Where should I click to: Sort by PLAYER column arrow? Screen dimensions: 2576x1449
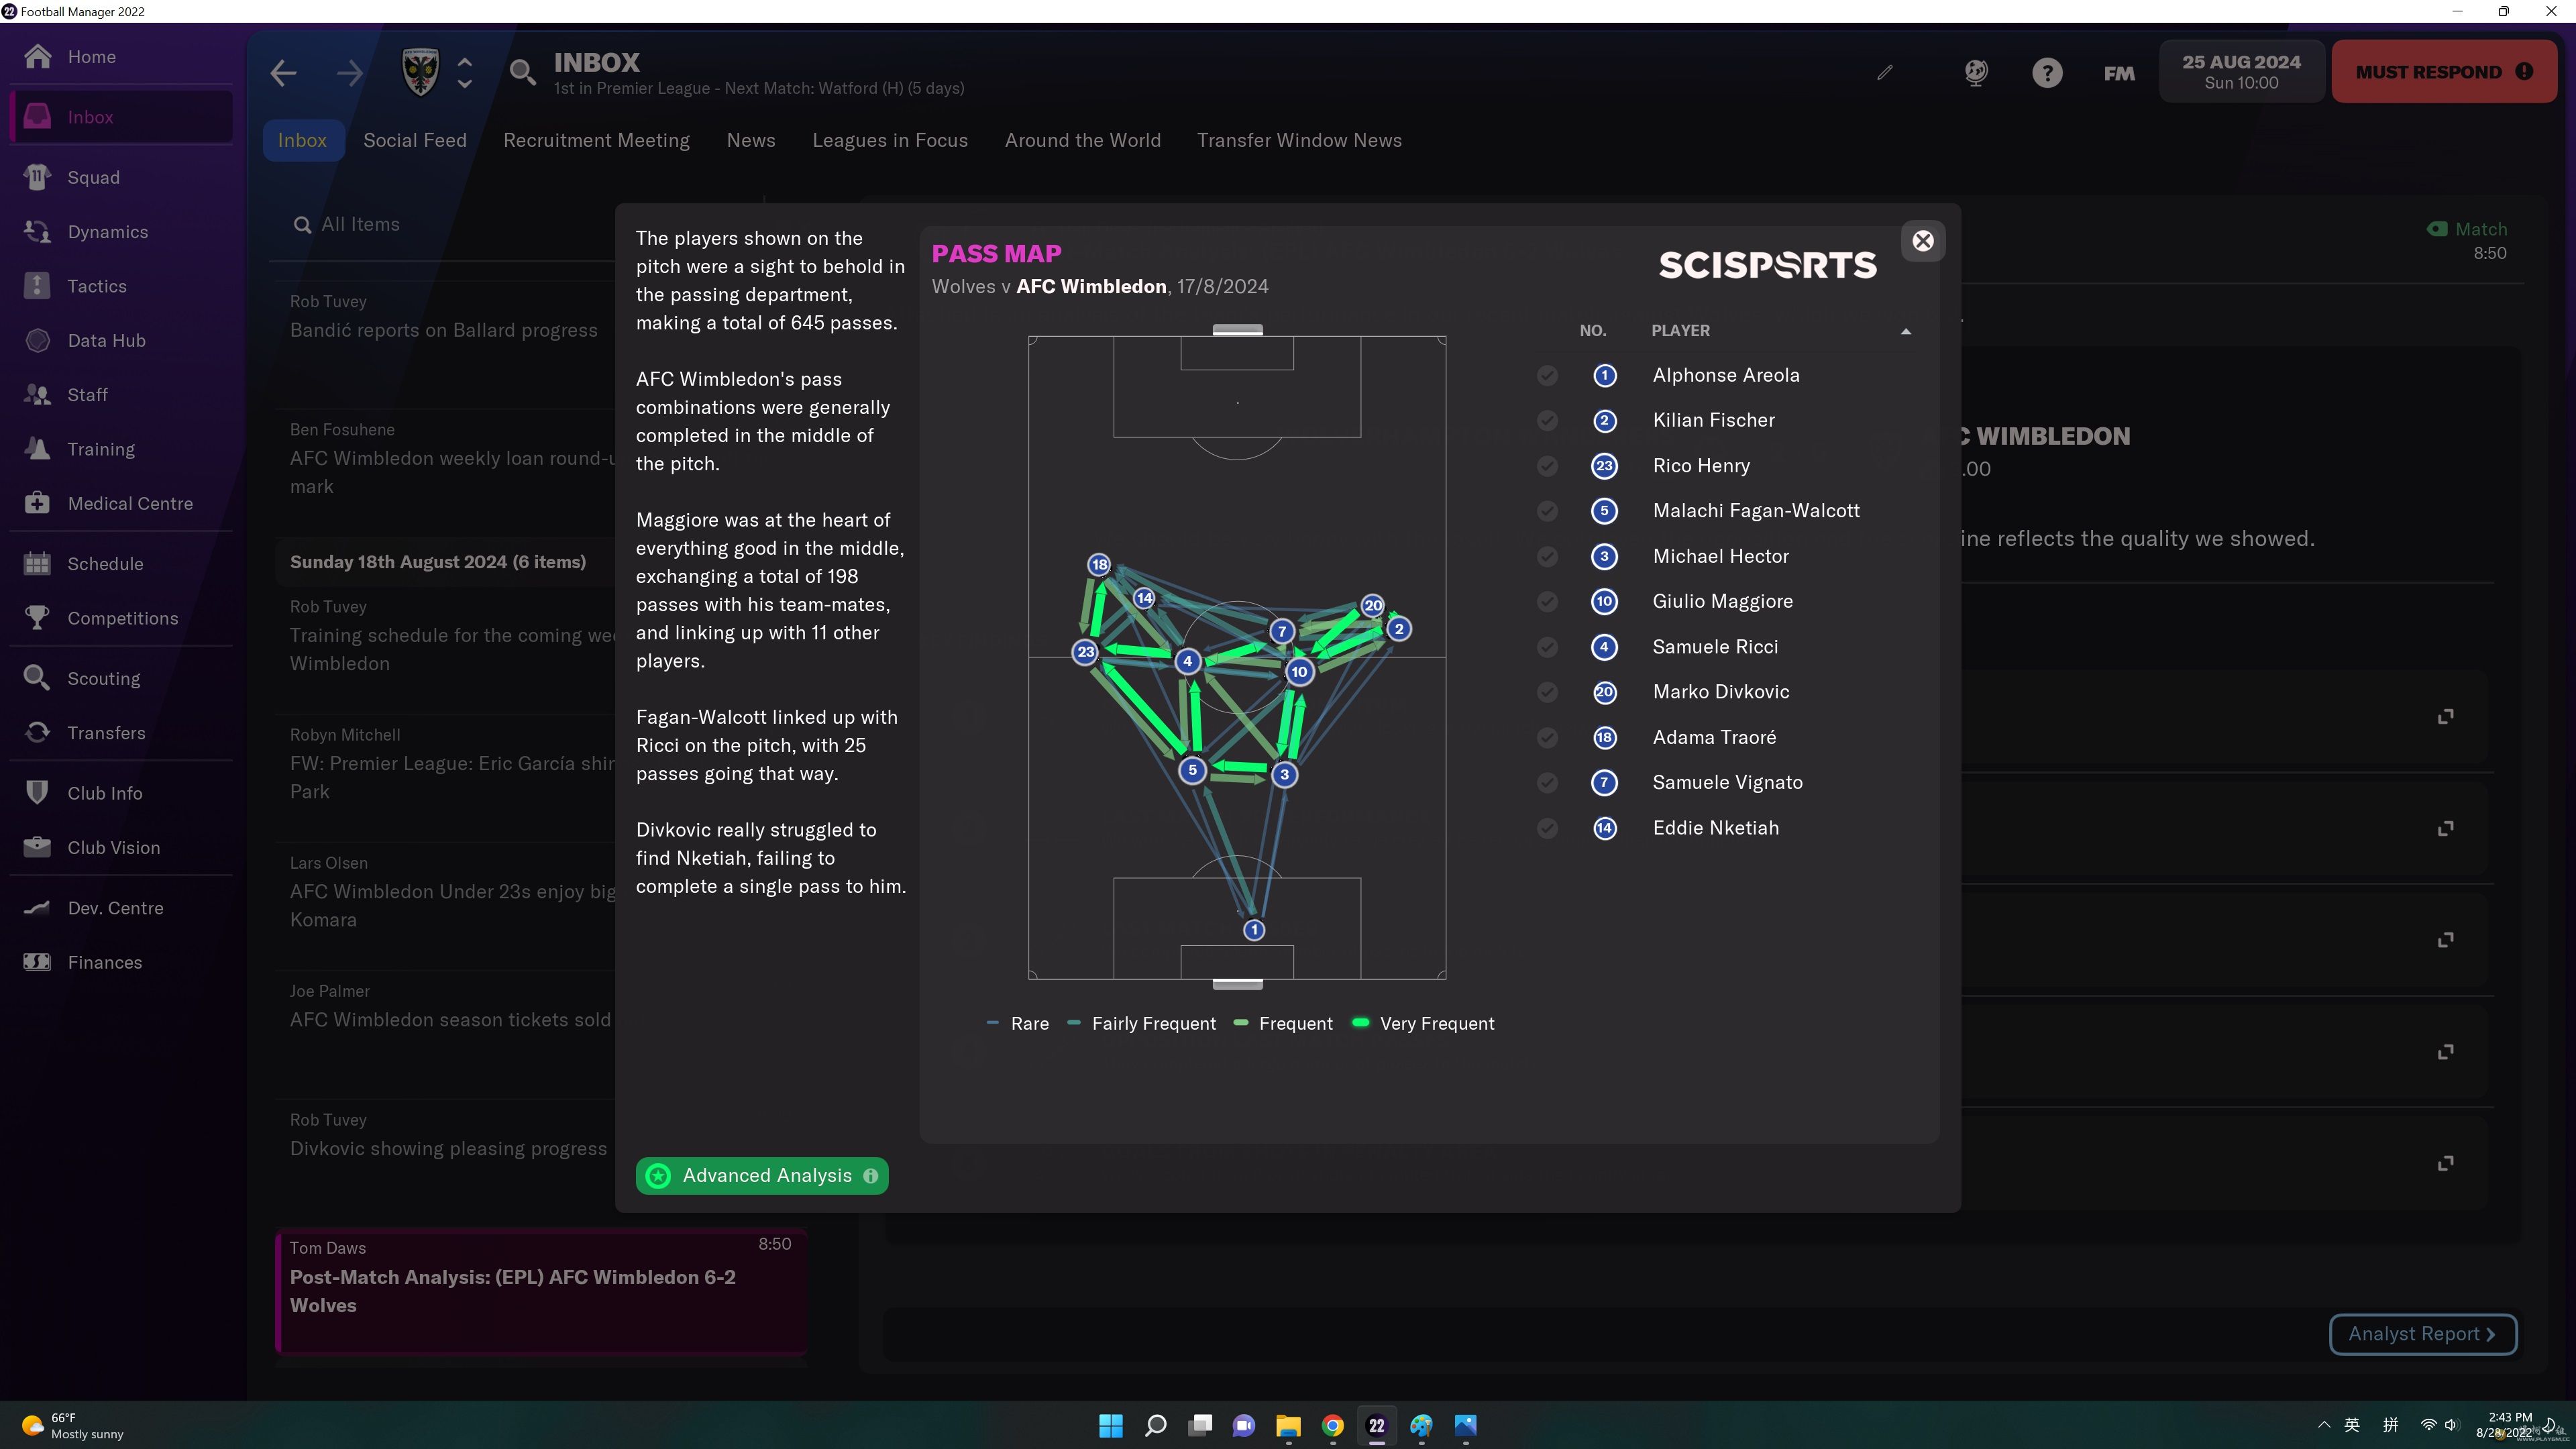click(x=1906, y=331)
